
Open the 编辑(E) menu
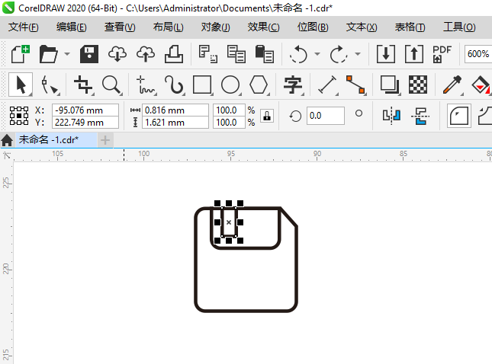[71, 27]
